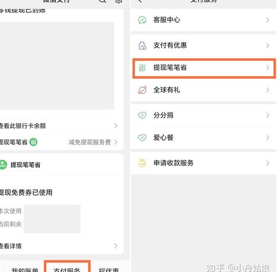The image size is (277, 272).
Task: Open 全球有礼 entry
Action: (204, 90)
